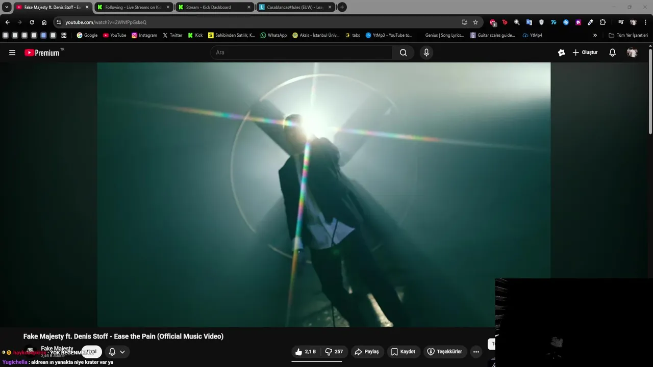Open the red Tp extension icon
The height and width of the screenshot is (367, 653).
[x=505, y=22]
